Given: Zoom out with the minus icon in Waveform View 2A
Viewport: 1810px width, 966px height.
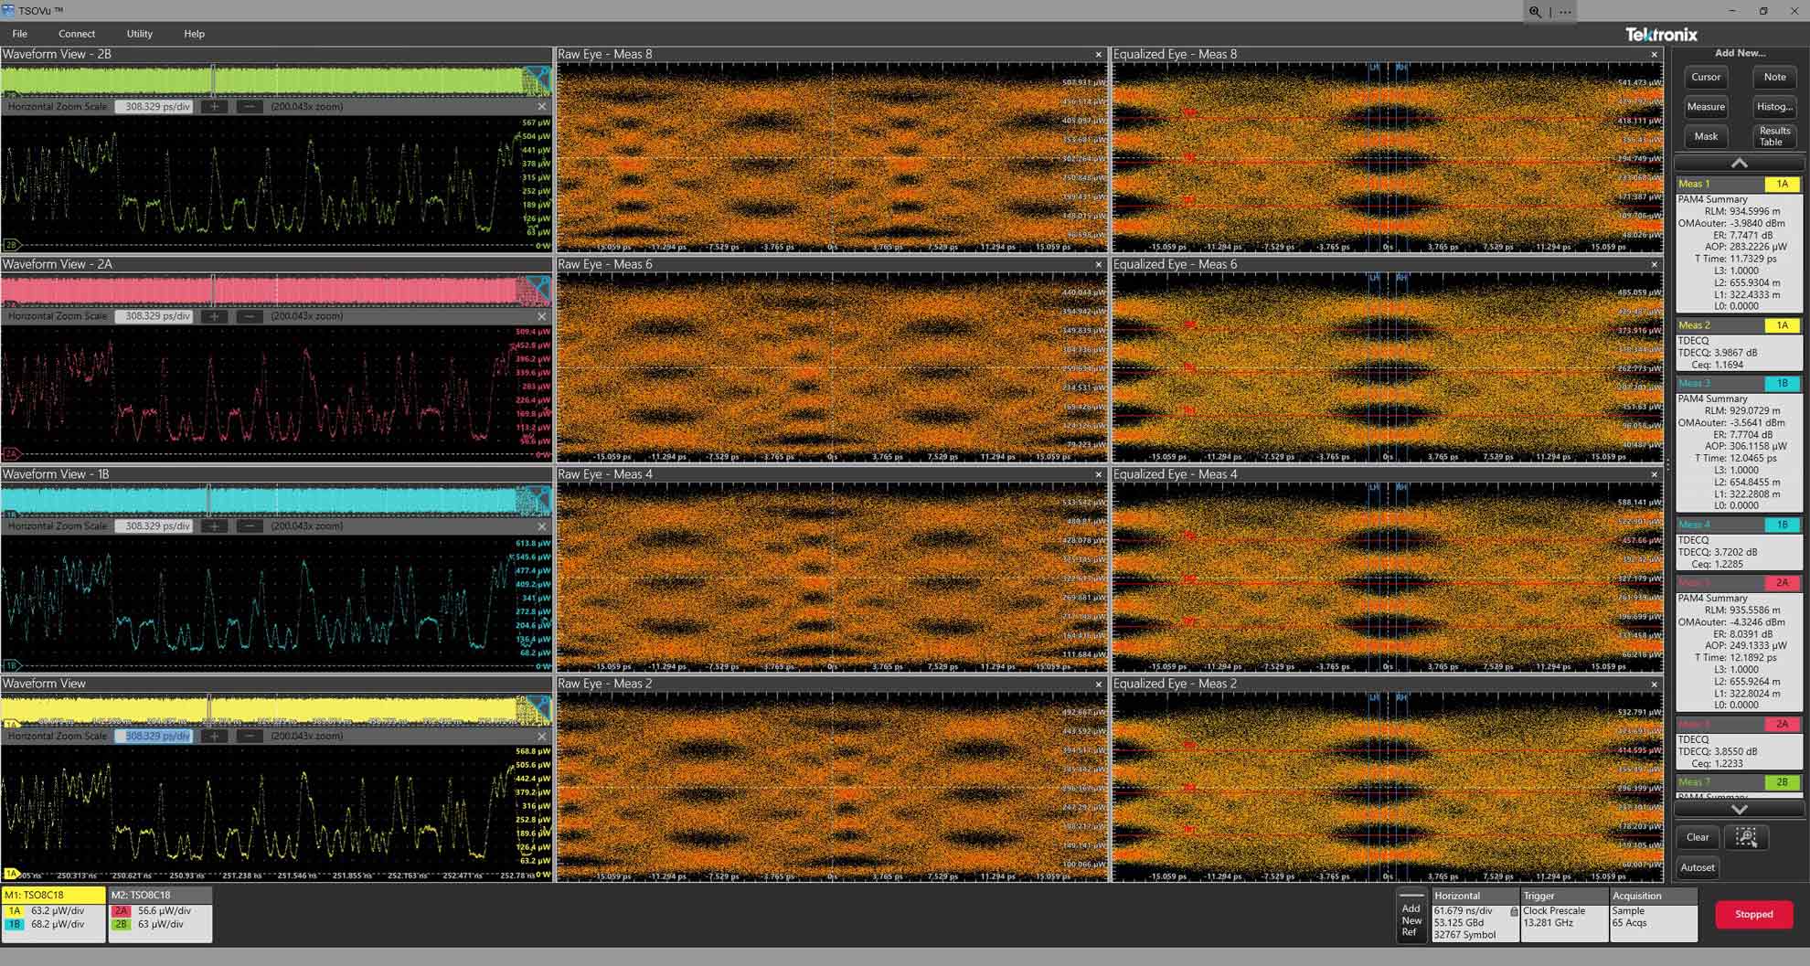Looking at the screenshot, I should click(249, 316).
